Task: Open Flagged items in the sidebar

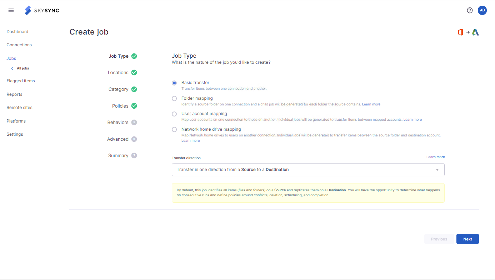Action: tap(21, 81)
